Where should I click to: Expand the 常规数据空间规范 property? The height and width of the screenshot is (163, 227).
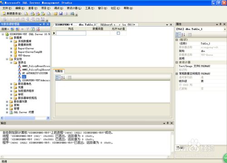[x=177, y=74]
